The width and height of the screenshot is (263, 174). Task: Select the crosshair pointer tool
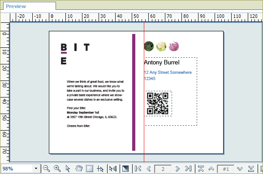click(x=100, y=169)
